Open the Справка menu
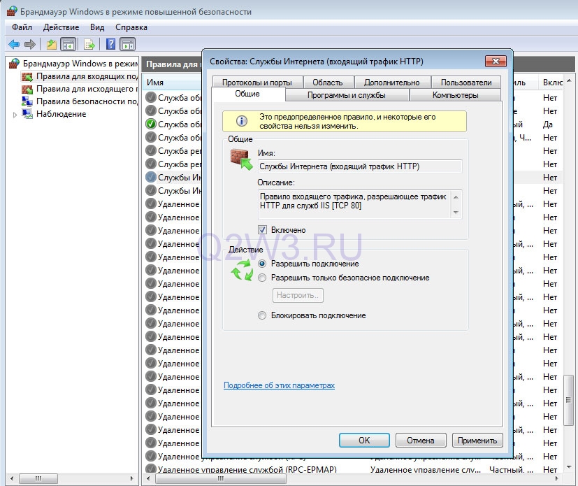Image resolution: width=578 pixels, height=486 pixels. tap(131, 27)
